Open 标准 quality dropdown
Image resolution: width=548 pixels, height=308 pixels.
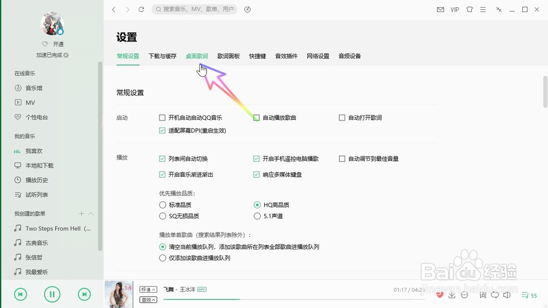148,289
